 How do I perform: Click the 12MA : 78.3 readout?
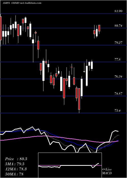pos(16,169)
